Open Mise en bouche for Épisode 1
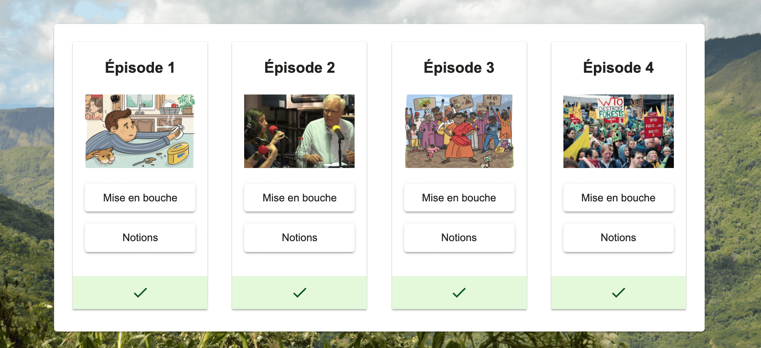 point(140,198)
